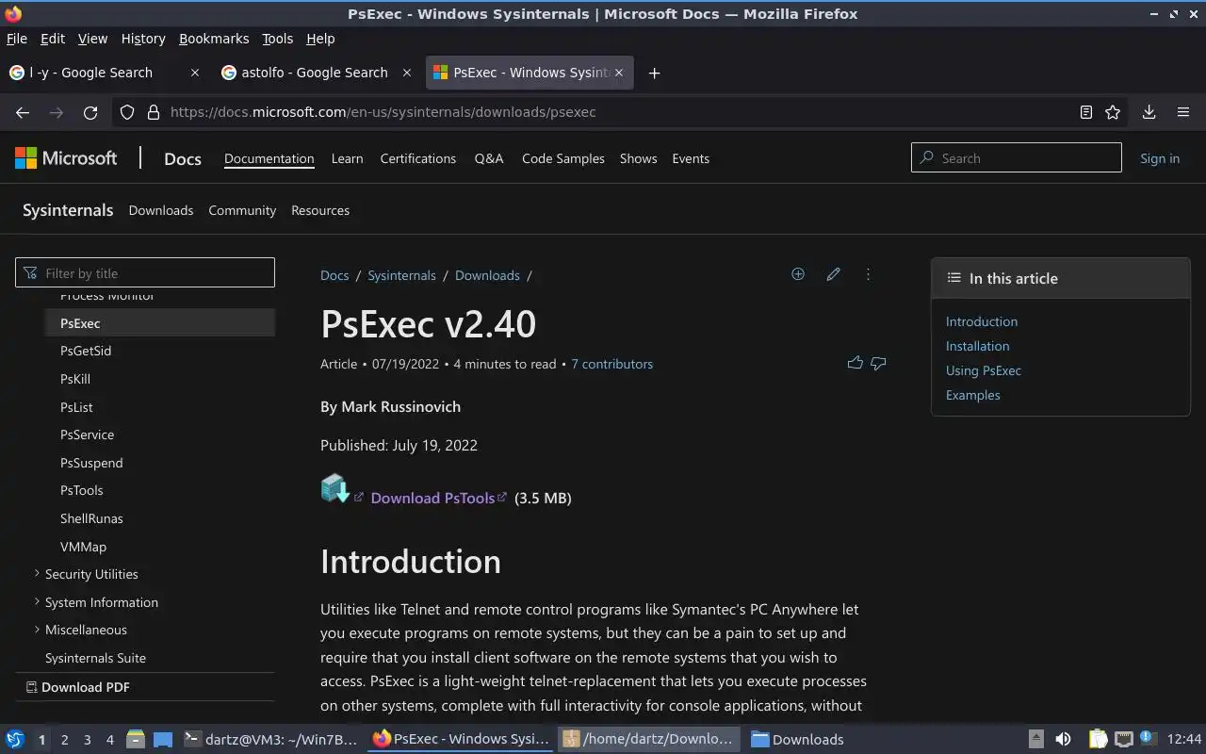The width and height of the screenshot is (1206, 754).
Task: Click the browser Back arrow
Action: pyautogui.click(x=23, y=112)
